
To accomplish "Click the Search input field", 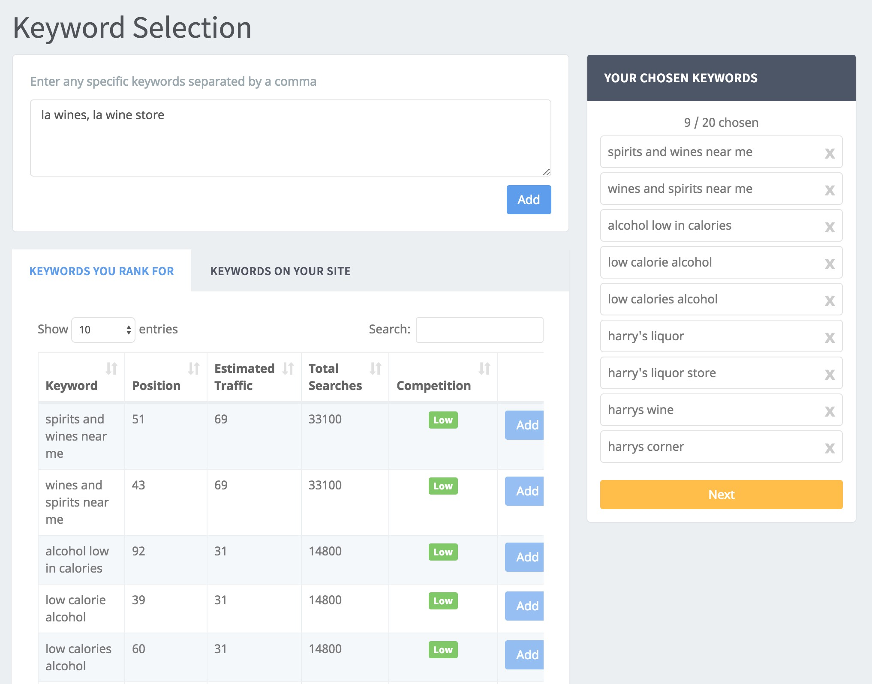I will (x=479, y=329).
